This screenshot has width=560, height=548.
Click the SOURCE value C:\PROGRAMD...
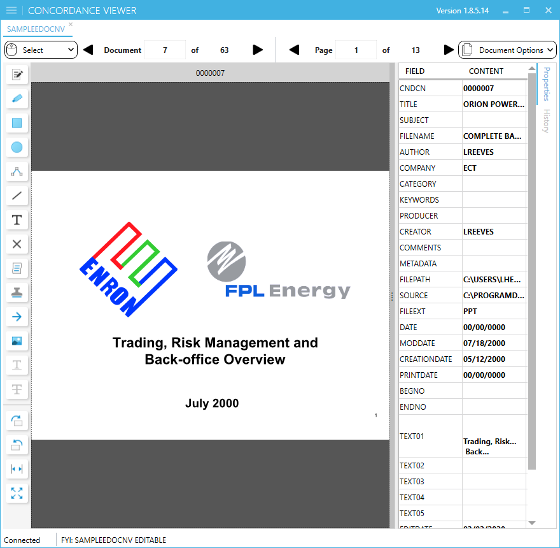click(x=494, y=296)
